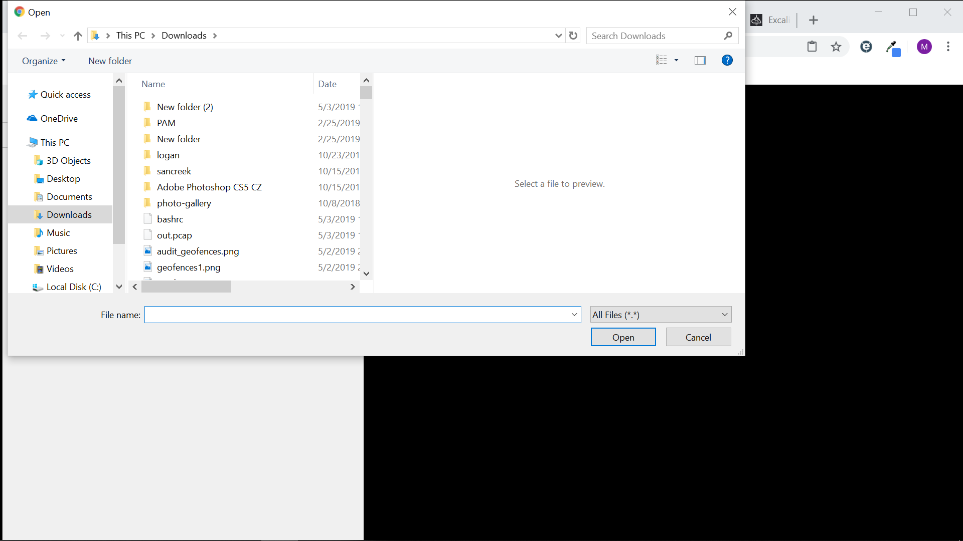Viewport: 963px width, 541px height.
Task: Toggle the preview pane icon
Action: [x=700, y=61]
